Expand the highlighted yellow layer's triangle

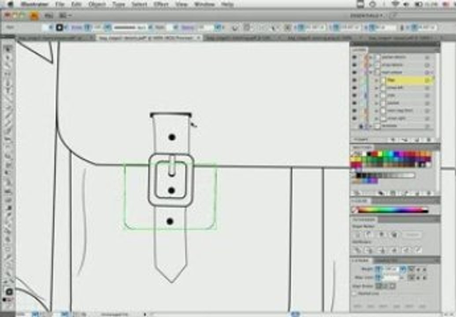point(377,80)
